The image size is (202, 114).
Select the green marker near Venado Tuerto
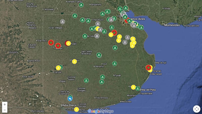click(x=81, y=5)
